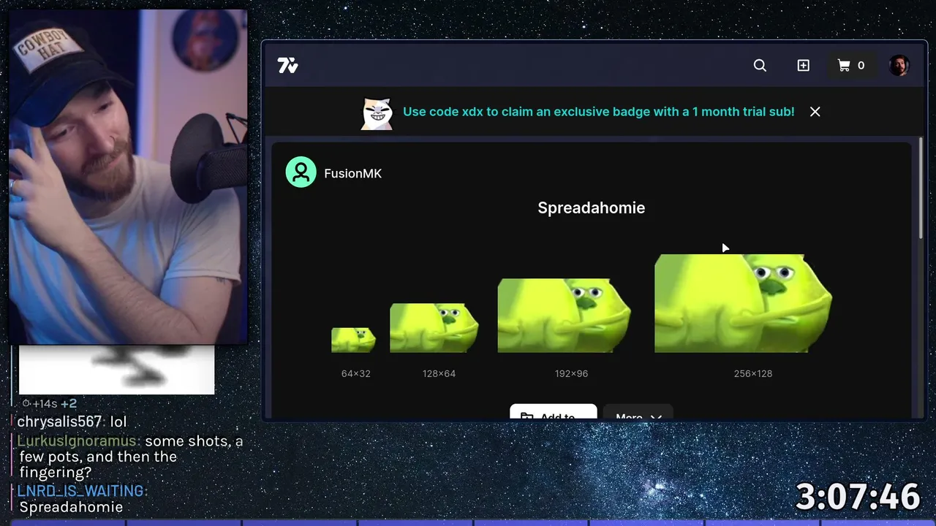The width and height of the screenshot is (936, 526).
Task: Click the upload plus-square icon
Action: coord(803,66)
